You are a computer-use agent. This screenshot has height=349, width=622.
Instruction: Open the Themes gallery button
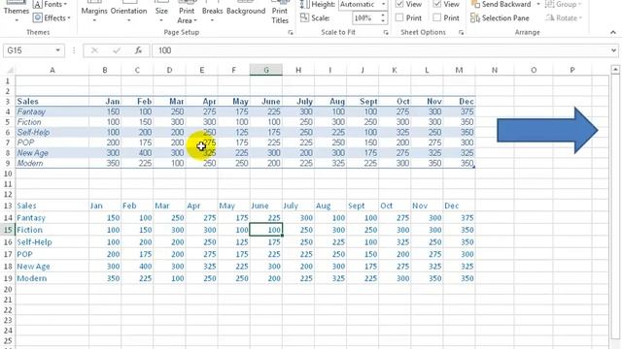pos(16,12)
